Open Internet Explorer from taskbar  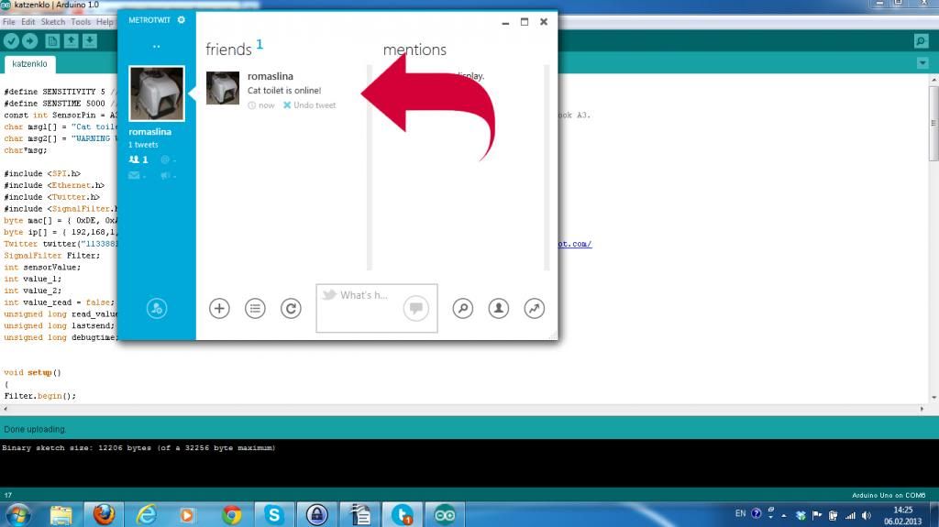[146, 515]
